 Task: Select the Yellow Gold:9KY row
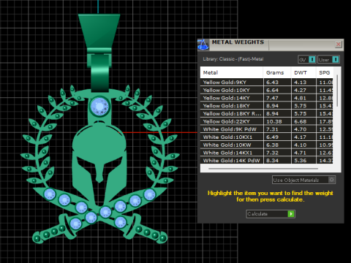(x=267, y=83)
